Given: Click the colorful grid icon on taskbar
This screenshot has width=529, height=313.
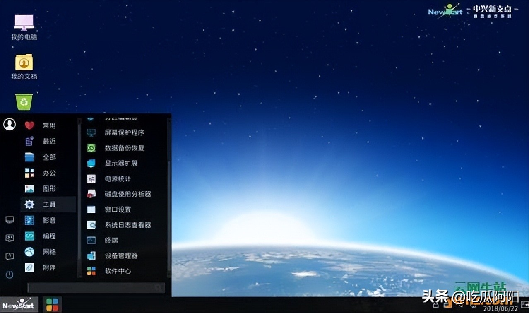Looking at the screenshot, I should (52, 305).
